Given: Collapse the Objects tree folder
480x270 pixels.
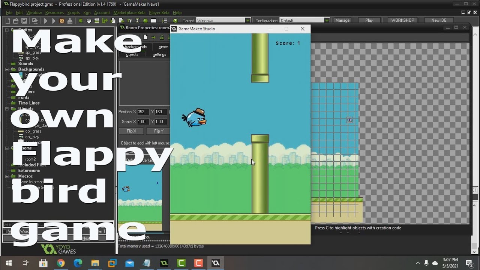Looking at the screenshot, I should coord(7,109).
